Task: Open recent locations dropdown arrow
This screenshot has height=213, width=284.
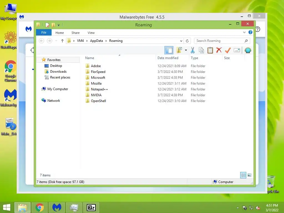Action: [x=56, y=41]
